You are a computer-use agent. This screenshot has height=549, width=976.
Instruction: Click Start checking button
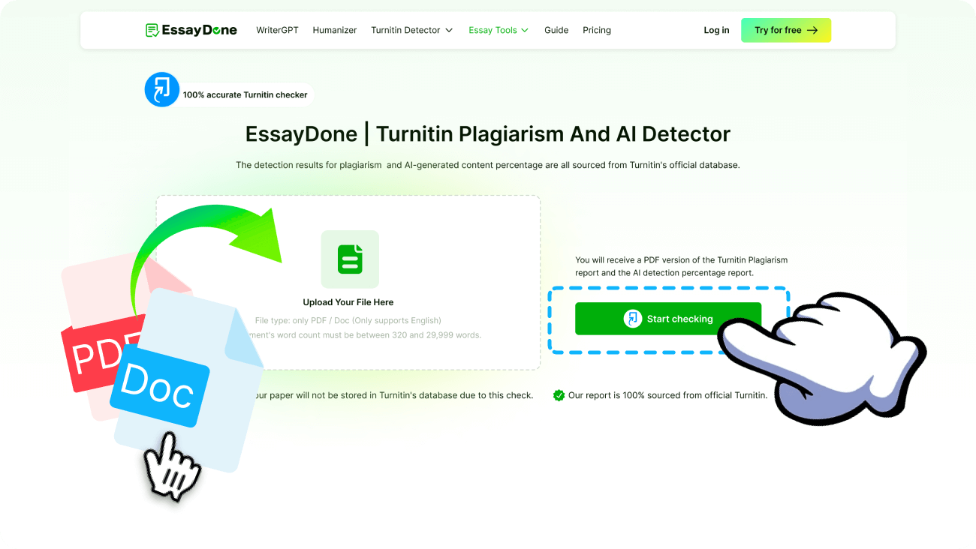click(668, 319)
